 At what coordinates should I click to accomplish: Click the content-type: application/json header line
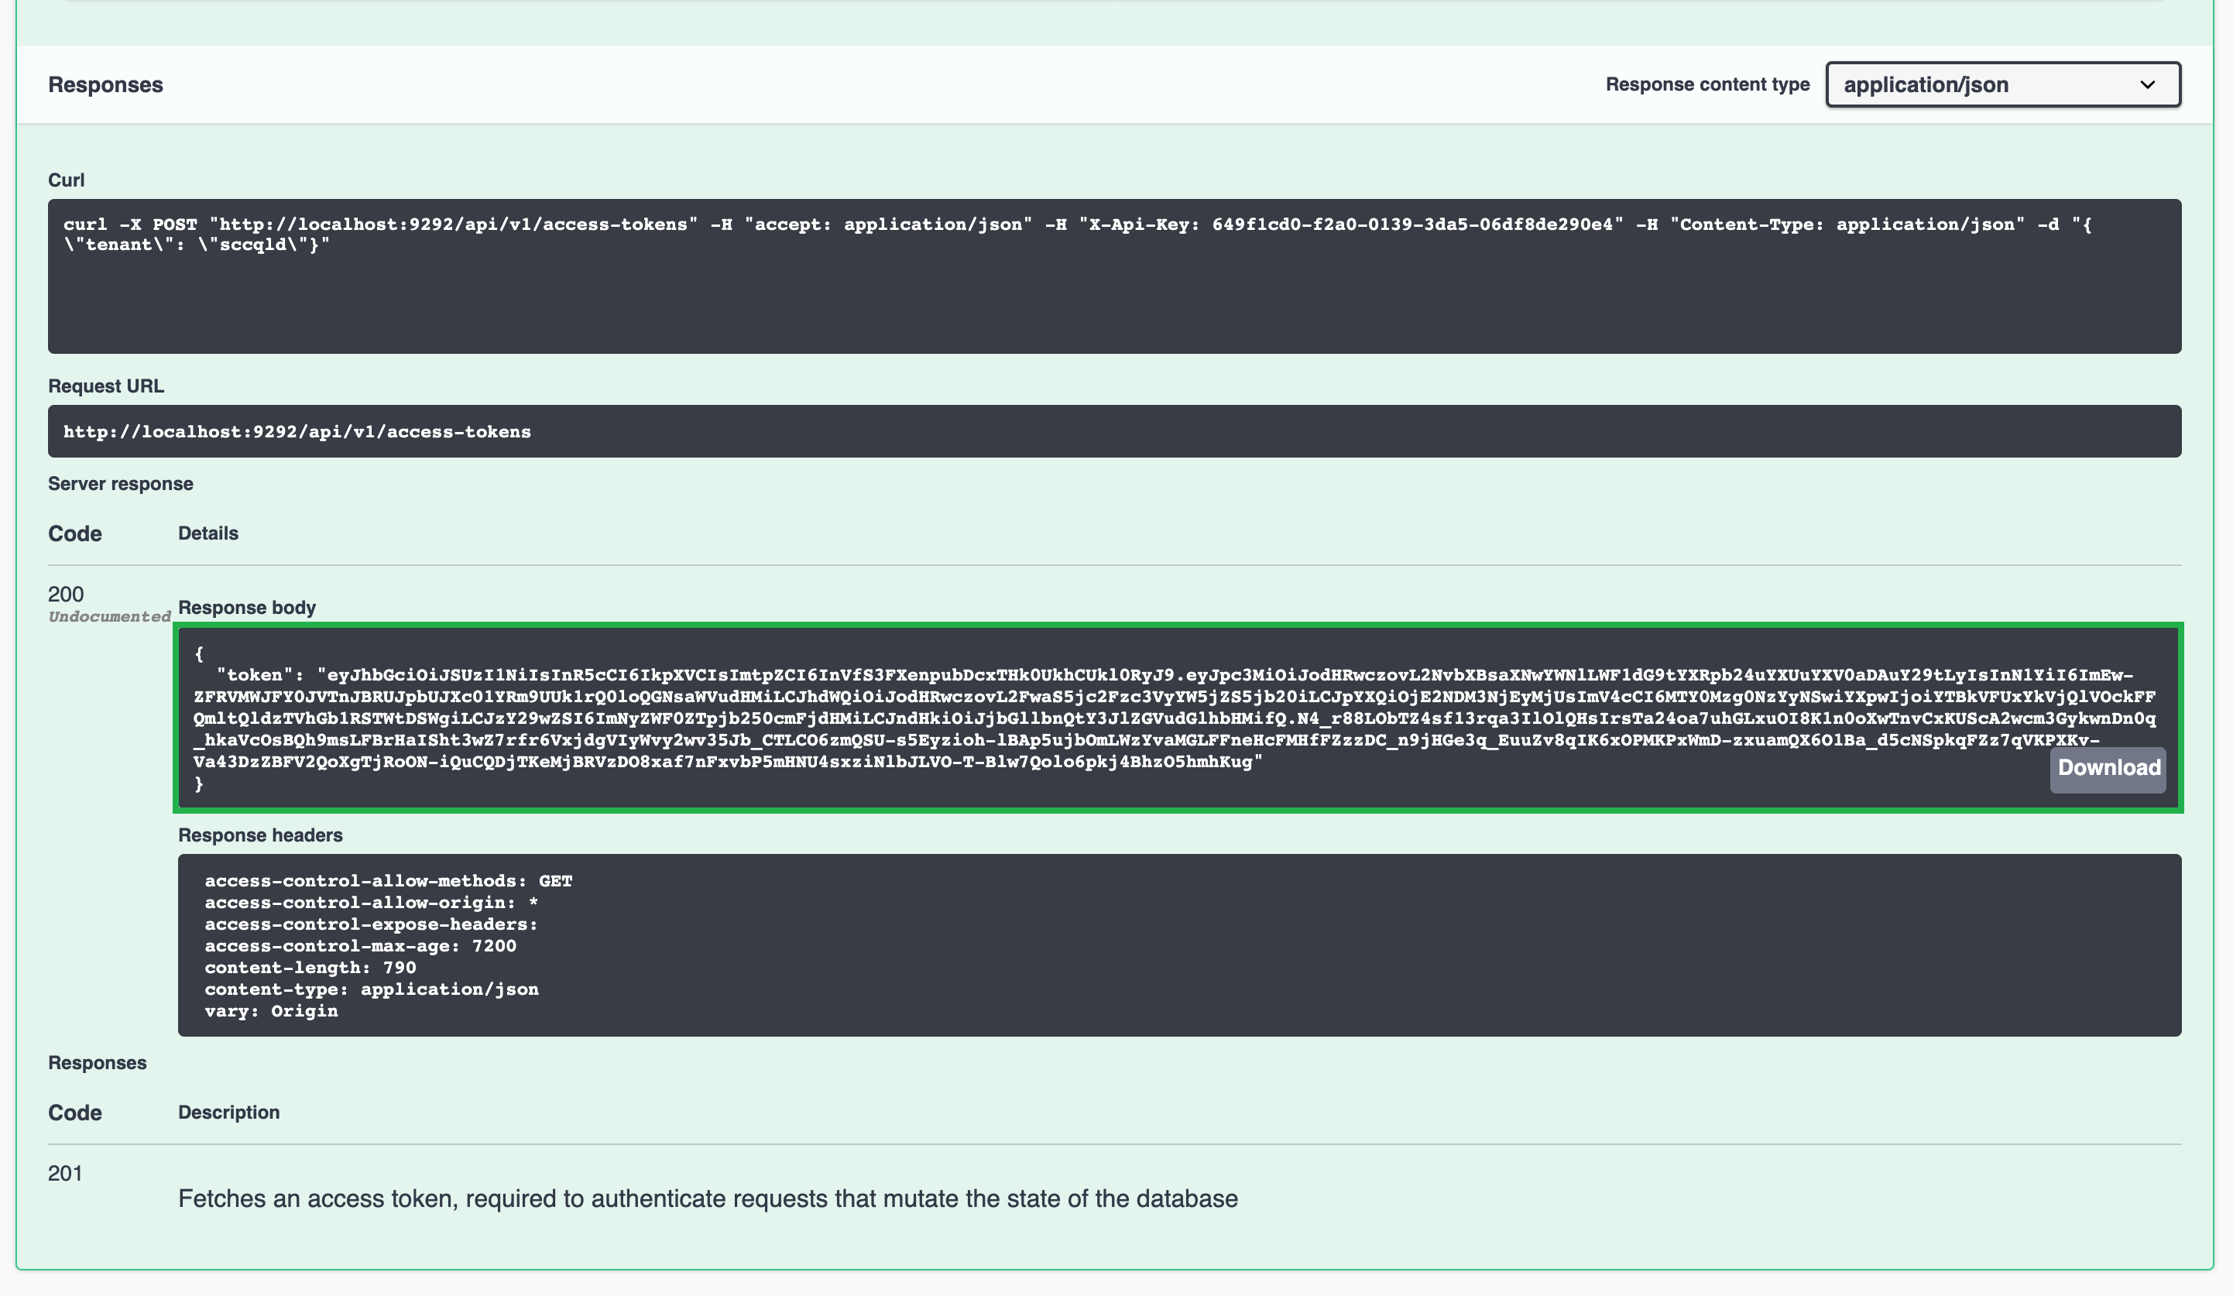click(372, 989)
